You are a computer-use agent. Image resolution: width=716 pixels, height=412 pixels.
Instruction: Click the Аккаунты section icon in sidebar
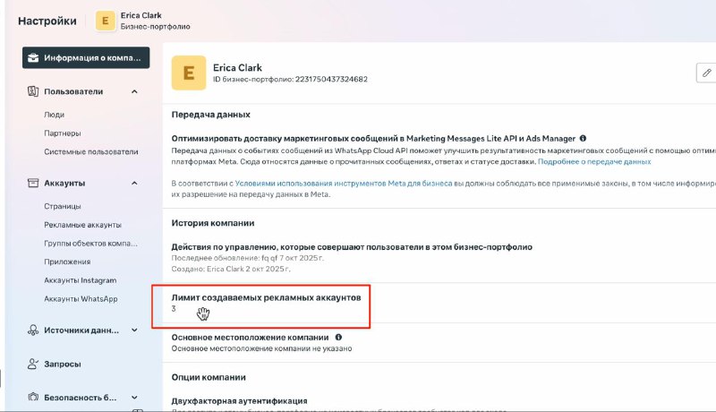point(33,184)
